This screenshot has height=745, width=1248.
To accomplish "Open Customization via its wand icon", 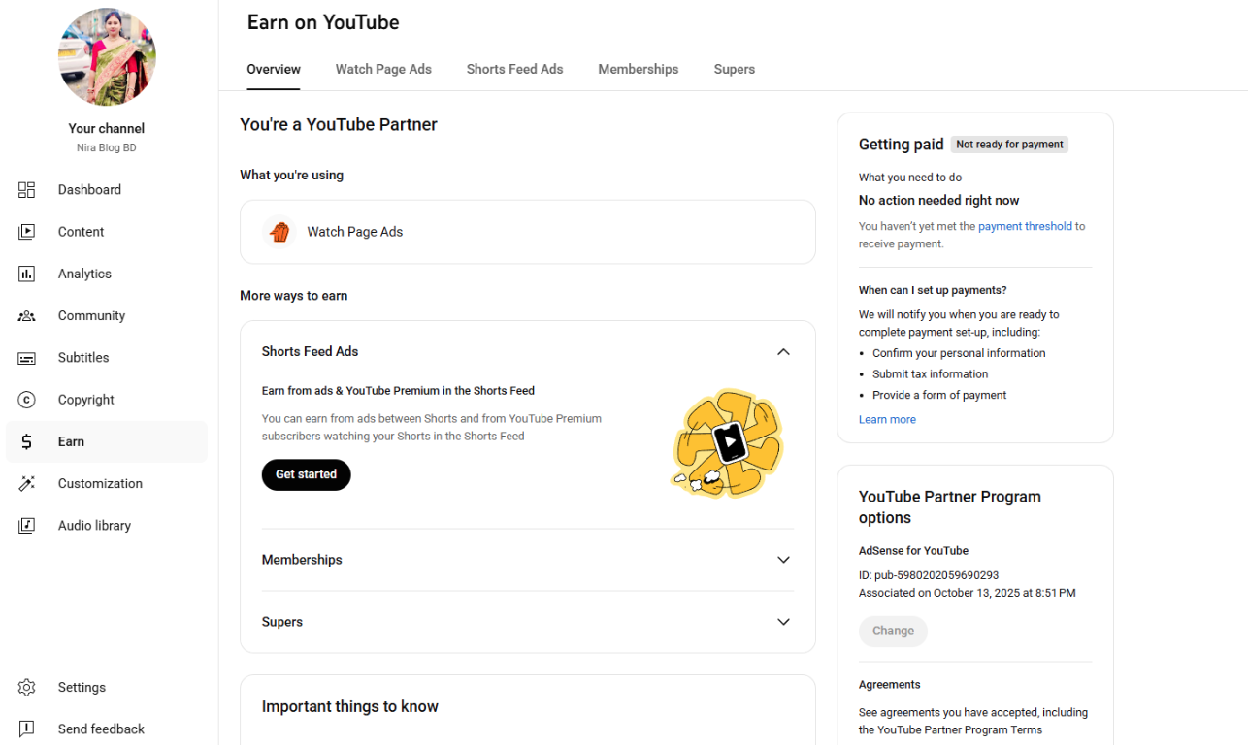I will [x=26, y=483].
